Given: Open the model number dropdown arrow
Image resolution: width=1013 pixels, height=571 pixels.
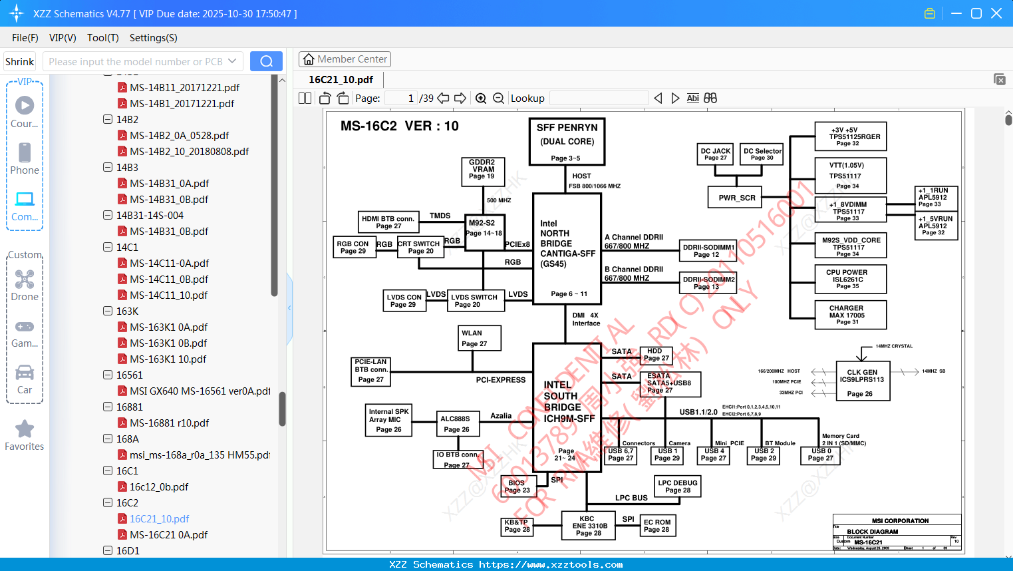Looking at the screenshot, I should point(232,61).
